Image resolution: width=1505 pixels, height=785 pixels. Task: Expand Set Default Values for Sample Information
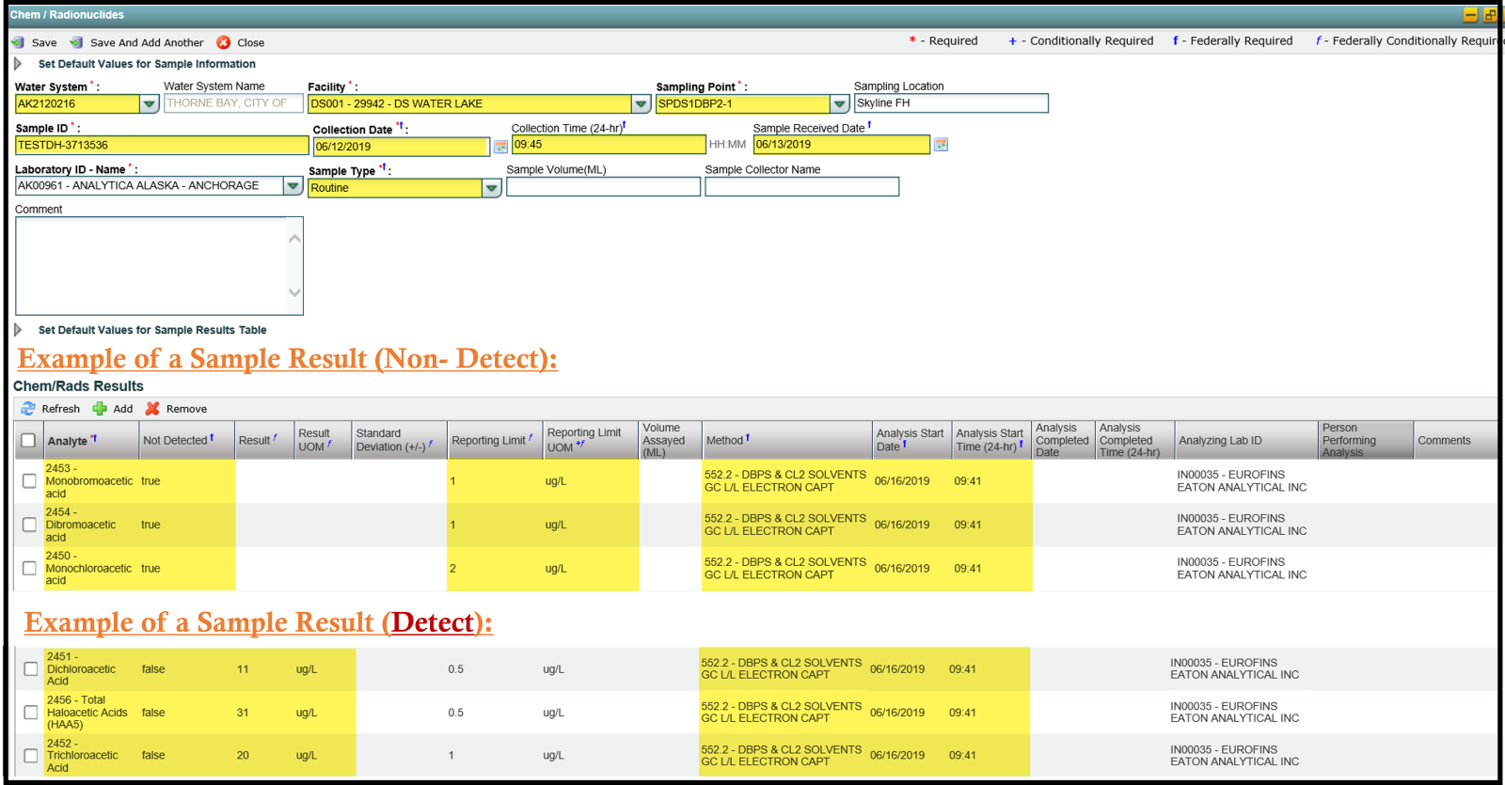click(18, 64)
